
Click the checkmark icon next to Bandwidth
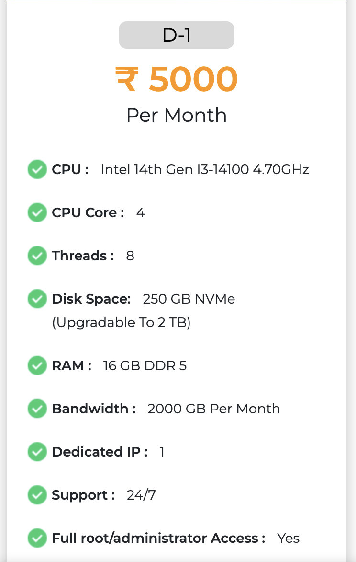click(x=37, y=409)
